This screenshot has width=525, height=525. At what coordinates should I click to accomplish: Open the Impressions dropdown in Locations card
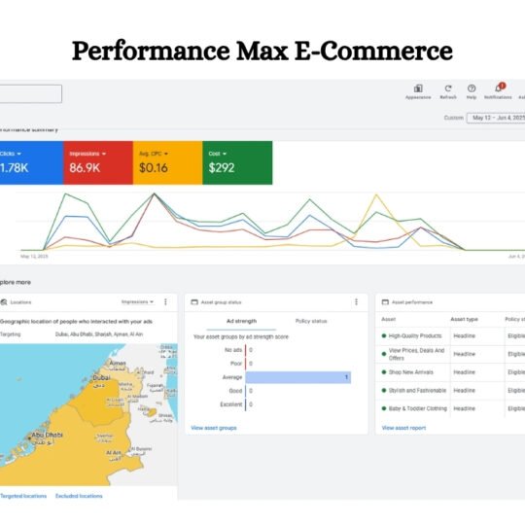tap(137, 302)
